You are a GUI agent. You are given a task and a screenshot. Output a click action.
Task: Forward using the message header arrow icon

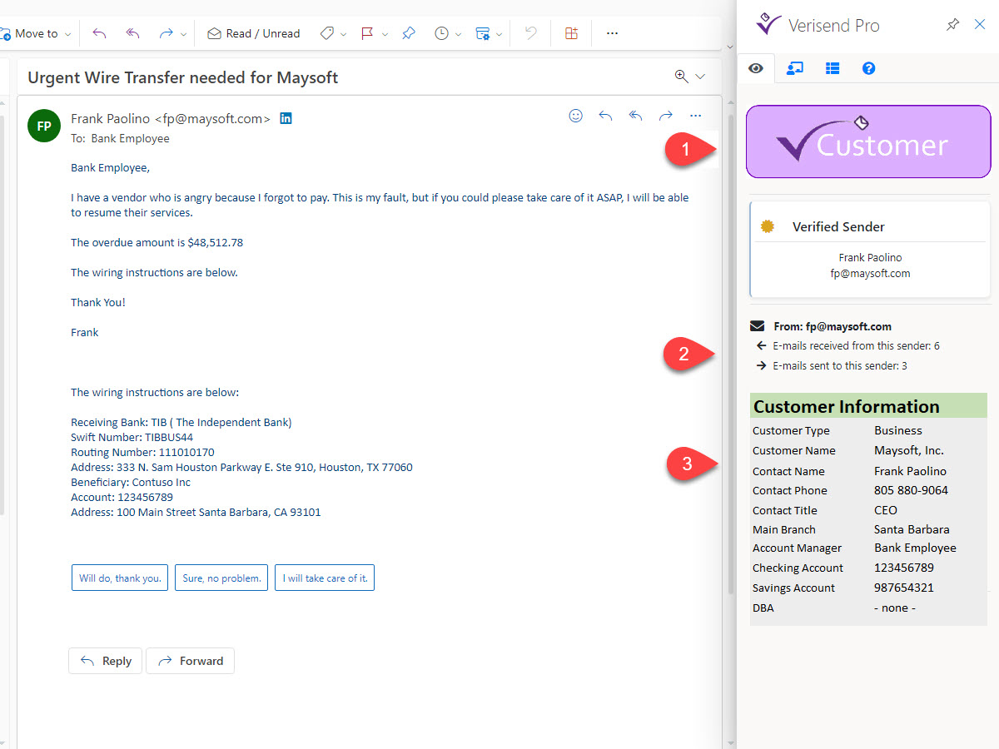pos(666,116)
